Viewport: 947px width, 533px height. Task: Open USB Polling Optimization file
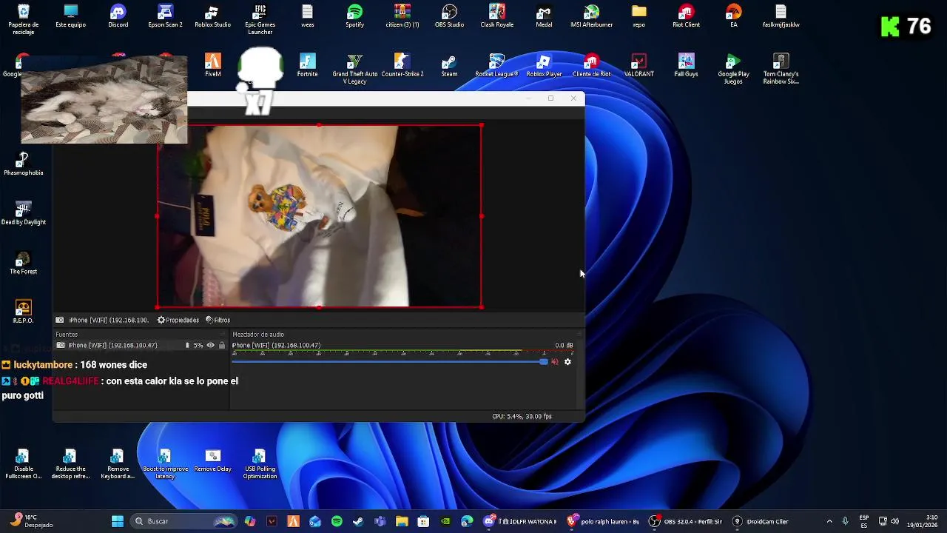point(260,464)
